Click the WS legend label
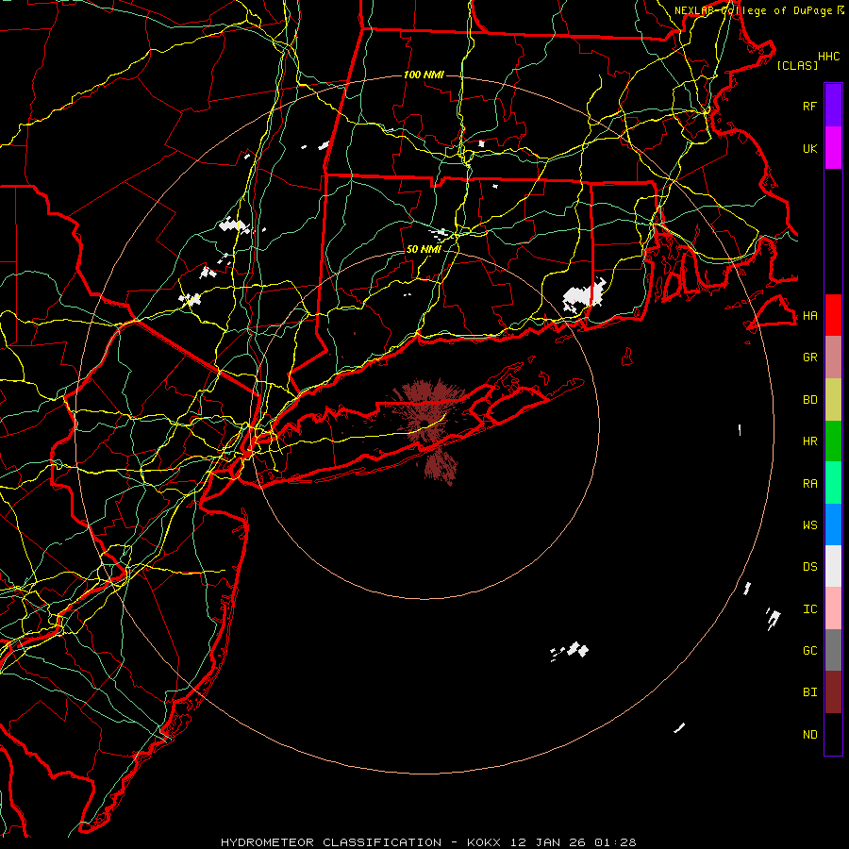 809,525
